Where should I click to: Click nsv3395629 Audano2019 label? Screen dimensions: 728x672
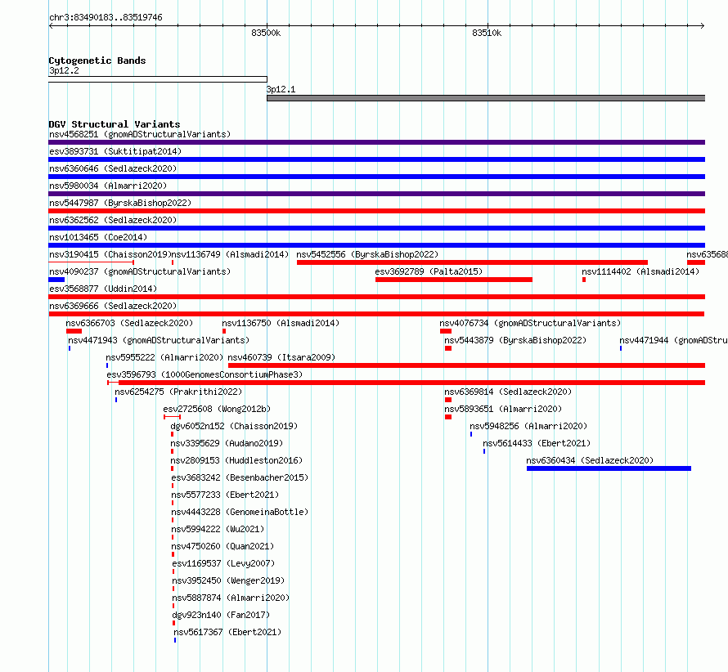click(x=227, y=444)
